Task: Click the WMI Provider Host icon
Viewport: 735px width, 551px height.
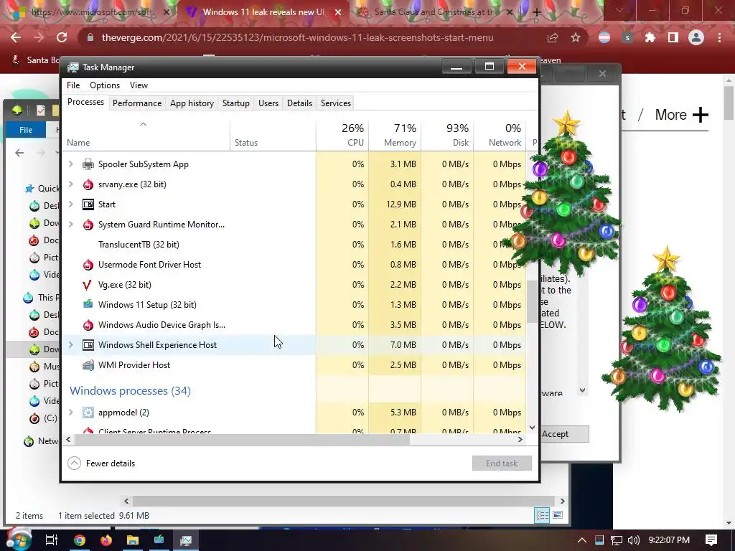Action: [88, 365]
